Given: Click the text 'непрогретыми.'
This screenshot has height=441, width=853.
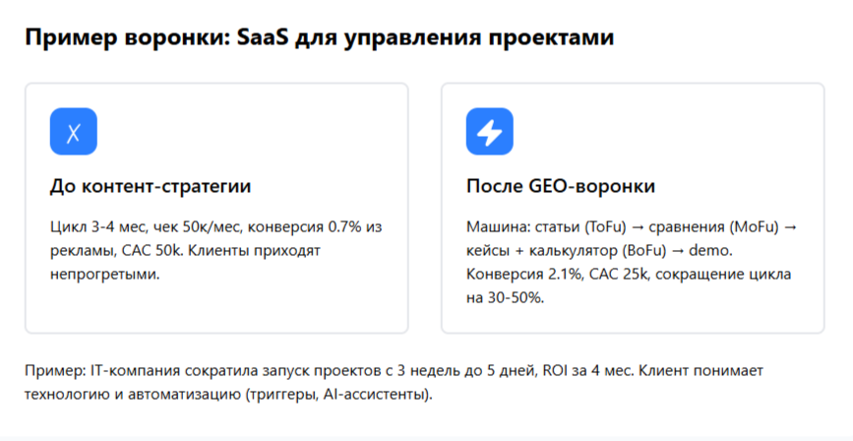Looking at the screenshot, I should pos(105,274).
